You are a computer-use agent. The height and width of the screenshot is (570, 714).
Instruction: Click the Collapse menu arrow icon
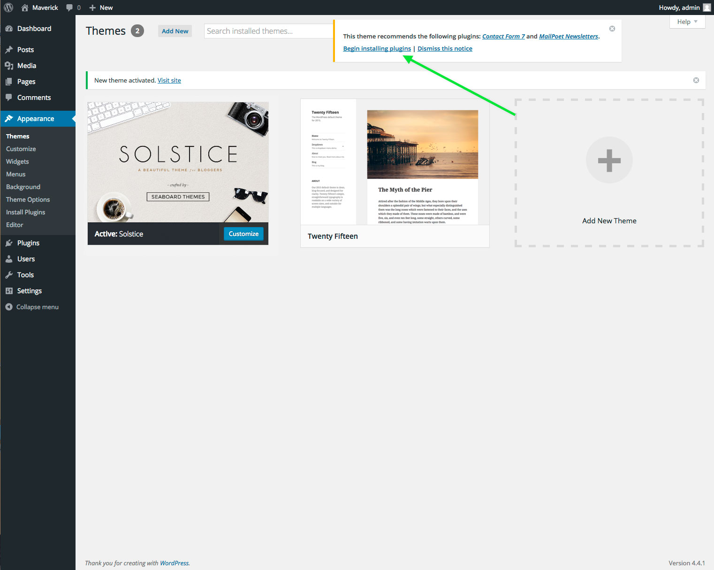click(9, 307)
